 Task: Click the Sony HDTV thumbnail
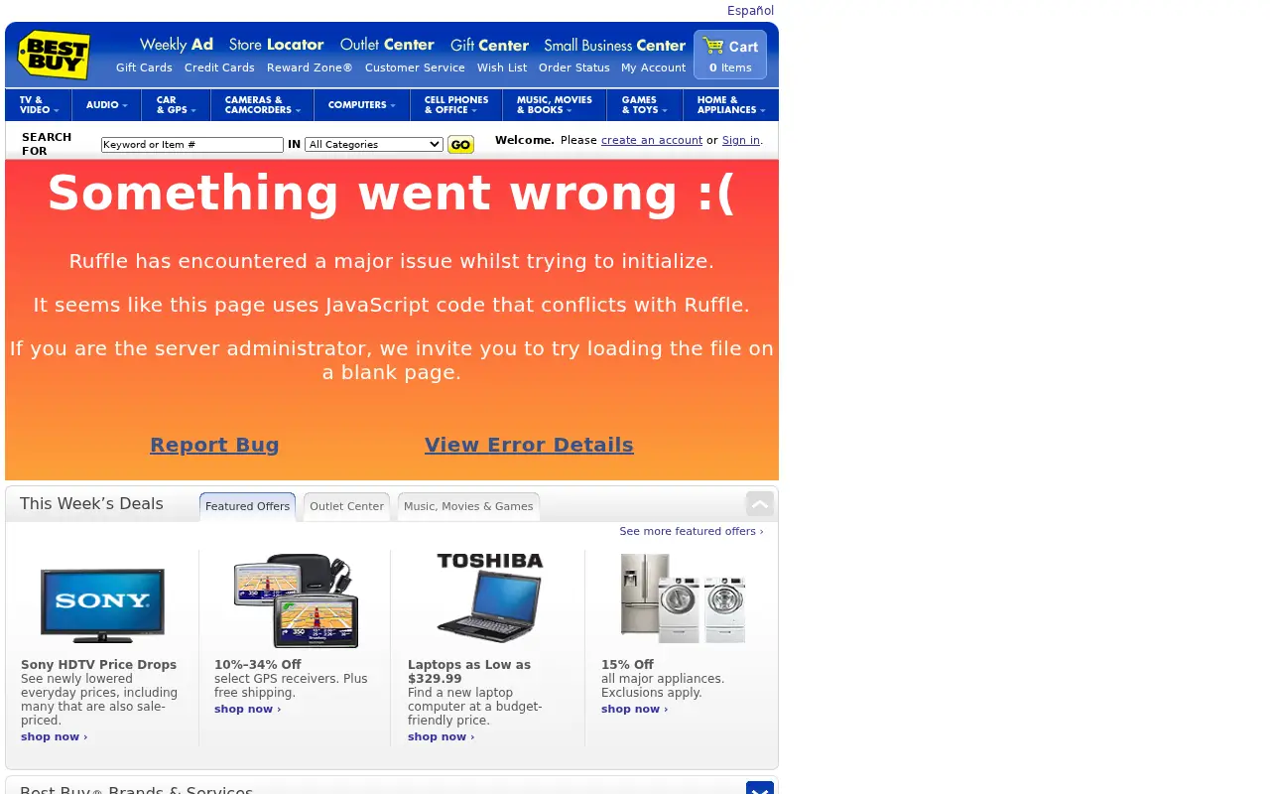pyautogui.click(x=102, y=604)
